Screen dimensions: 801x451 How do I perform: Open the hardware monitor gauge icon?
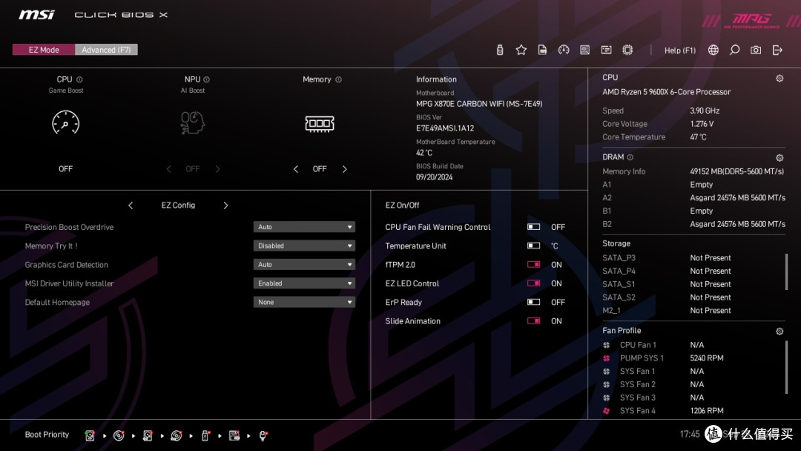pos(564,50)
